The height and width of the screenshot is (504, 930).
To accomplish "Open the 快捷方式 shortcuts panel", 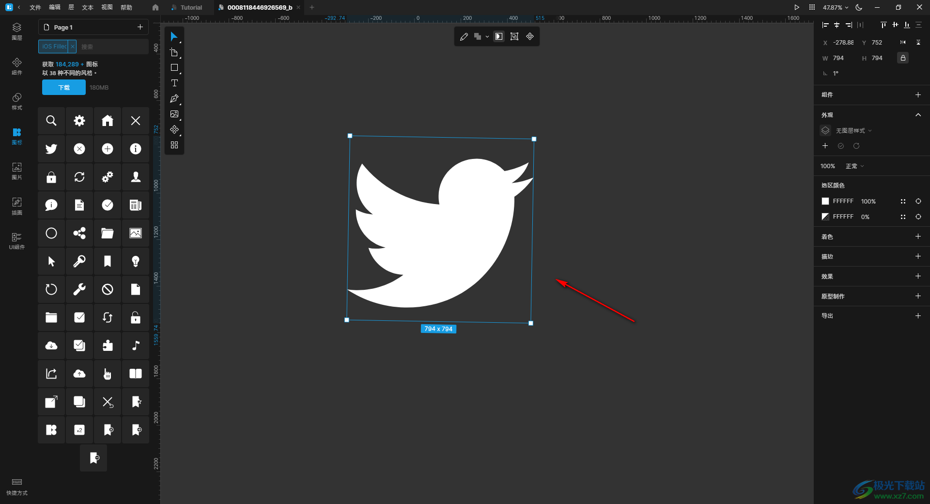I will point(17,487).
